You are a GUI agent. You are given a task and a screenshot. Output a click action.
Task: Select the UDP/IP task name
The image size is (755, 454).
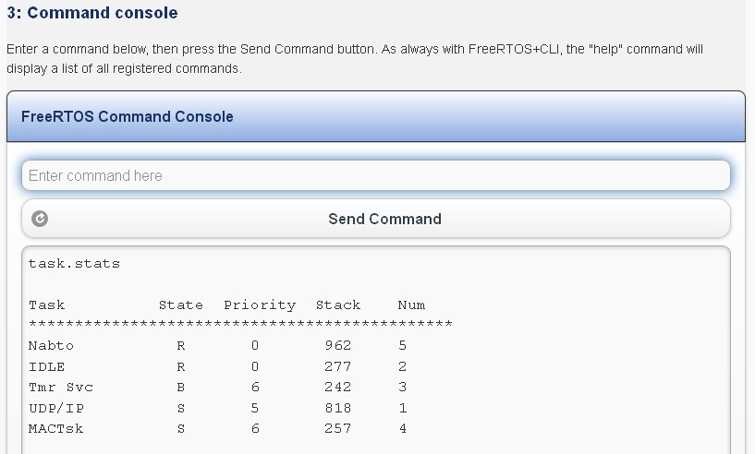click(56, 408)
